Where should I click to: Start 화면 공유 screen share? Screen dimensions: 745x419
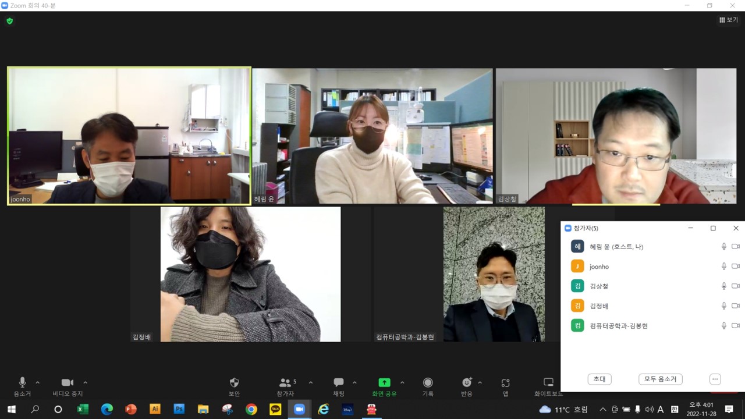(384, 386)
